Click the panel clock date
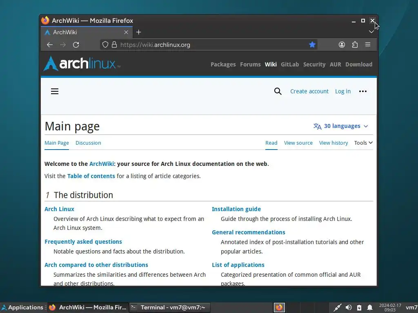 click(390, 307)
